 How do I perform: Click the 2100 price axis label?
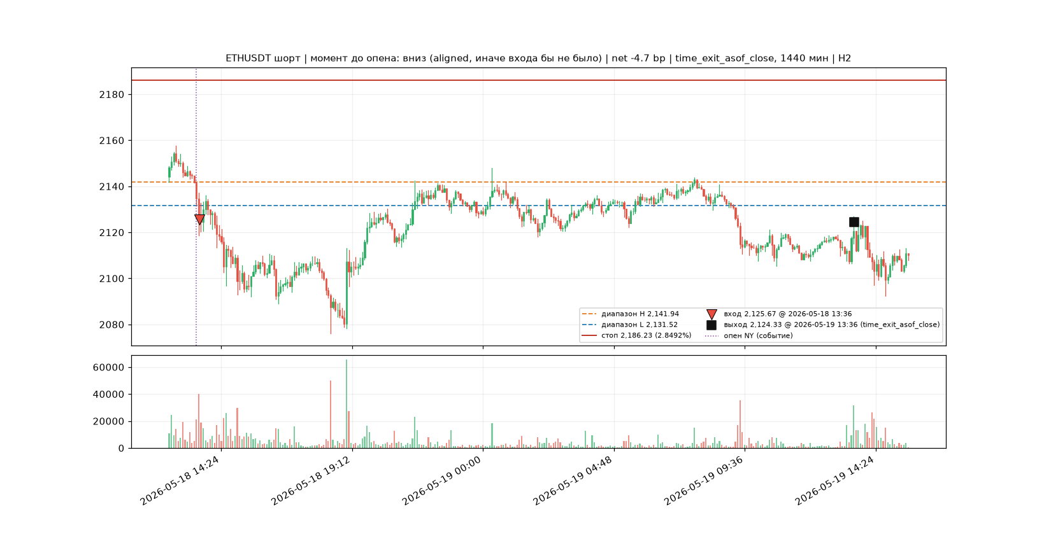[x=111, y=279]
